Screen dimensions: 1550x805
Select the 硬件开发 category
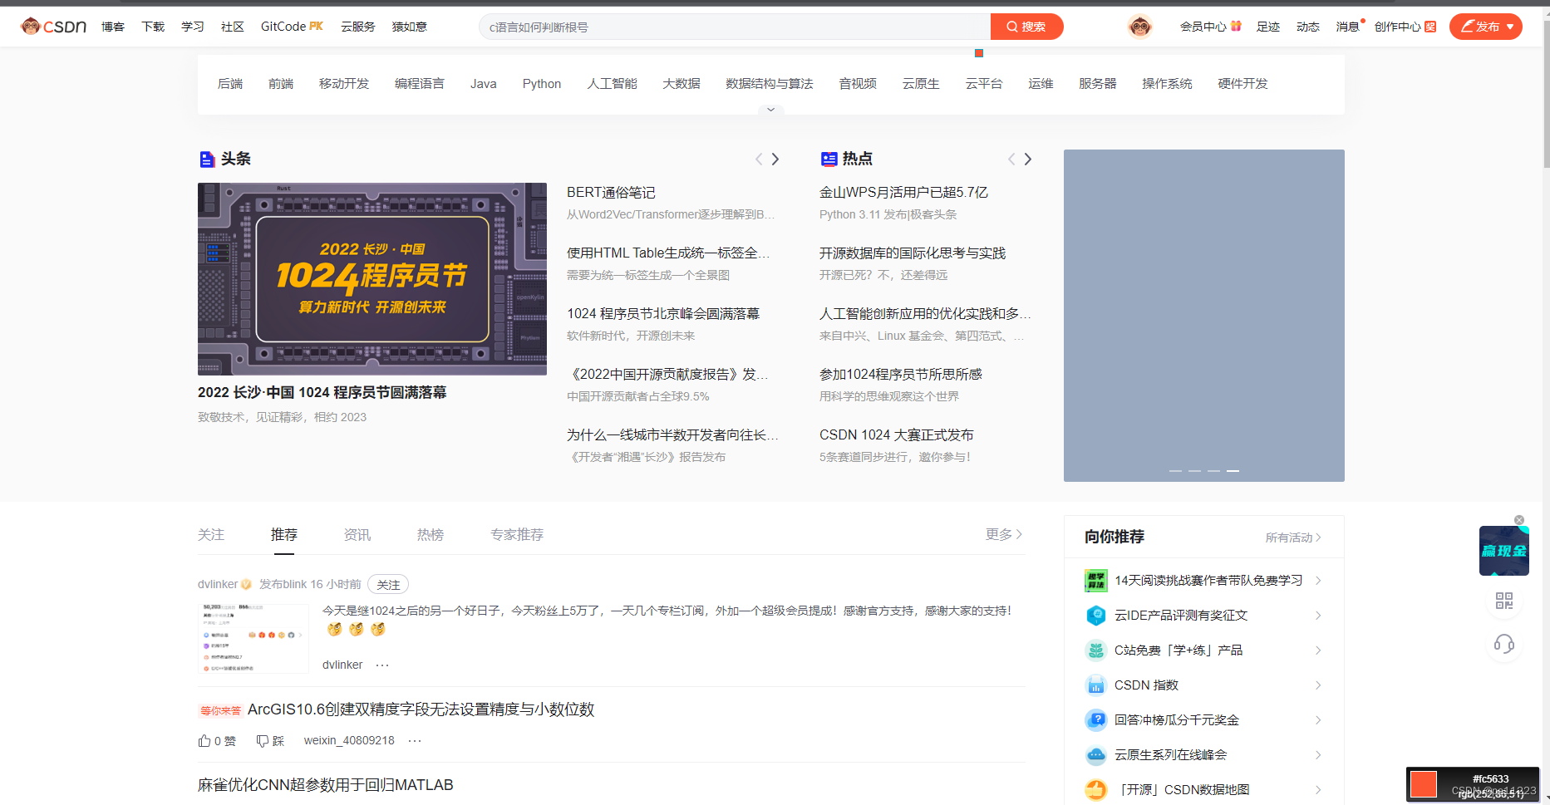(x=1243, y=84)
